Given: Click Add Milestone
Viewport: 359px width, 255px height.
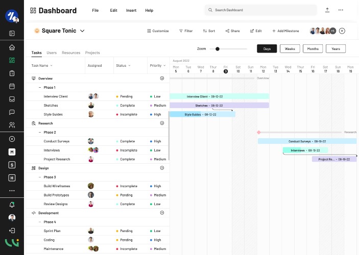Looking at the screenshot, I should (x=285, y=31).
